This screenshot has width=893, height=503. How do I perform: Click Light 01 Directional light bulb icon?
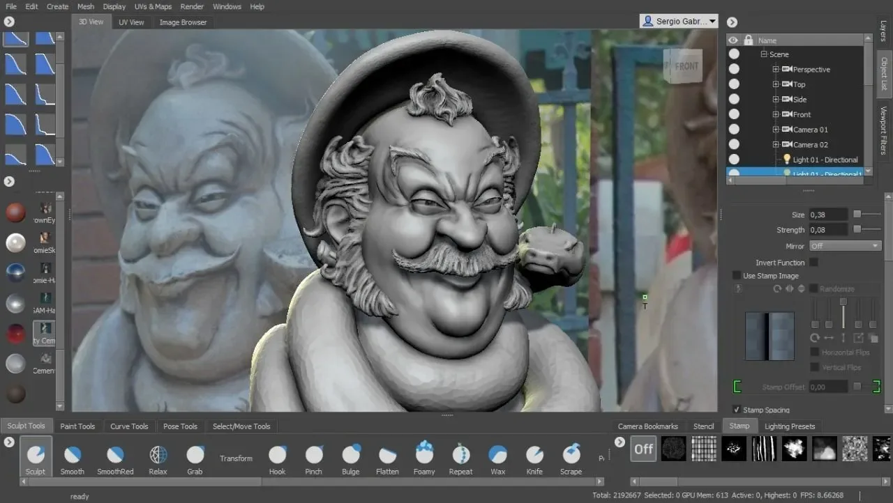pos(787,160)
